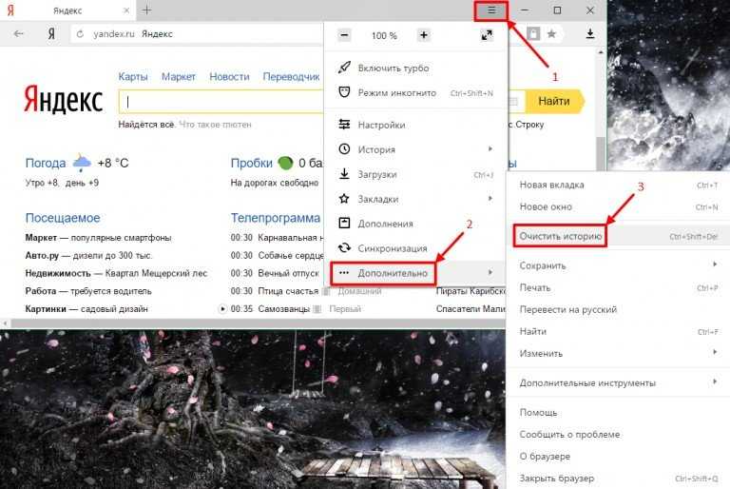This screenshot has width=730, height=489.
Task: Open downloads via toolbar download icon
Action: [x=590, y=33]
